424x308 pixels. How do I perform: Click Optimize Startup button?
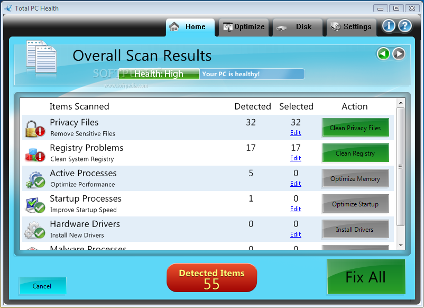click(355, 204)
